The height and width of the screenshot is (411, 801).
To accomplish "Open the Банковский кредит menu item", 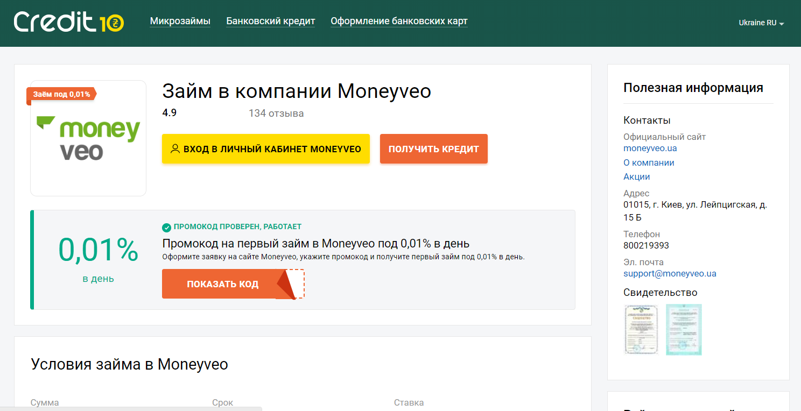I will point(270,22).
